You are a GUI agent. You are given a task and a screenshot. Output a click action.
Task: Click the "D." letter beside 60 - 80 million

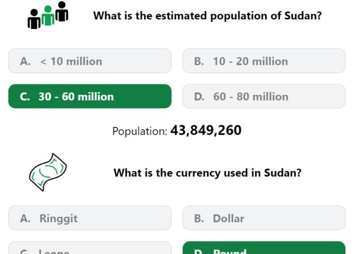coord(199,97)
